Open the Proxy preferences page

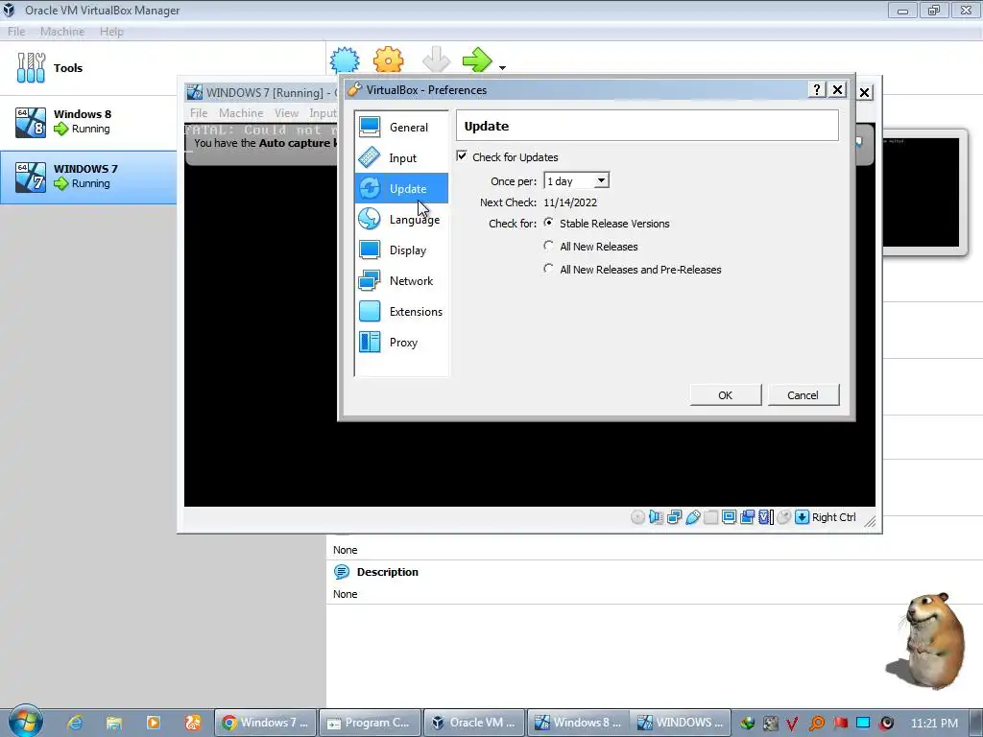coord(401,343)
